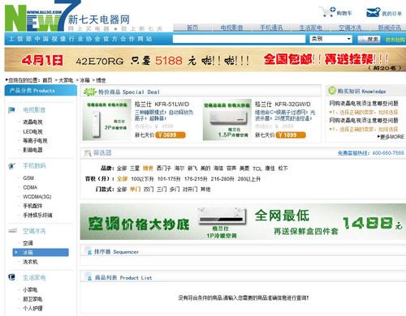Open the 空调冰洗 nav tab
The width and height of the screenshot is (406, 316).
coord(350,28)
